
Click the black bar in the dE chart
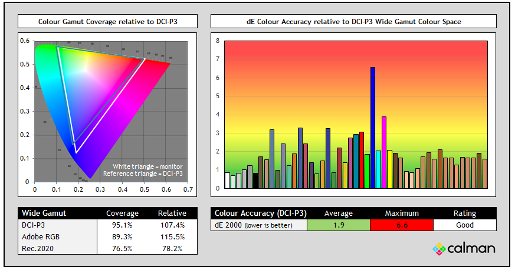tap(255, 181)
